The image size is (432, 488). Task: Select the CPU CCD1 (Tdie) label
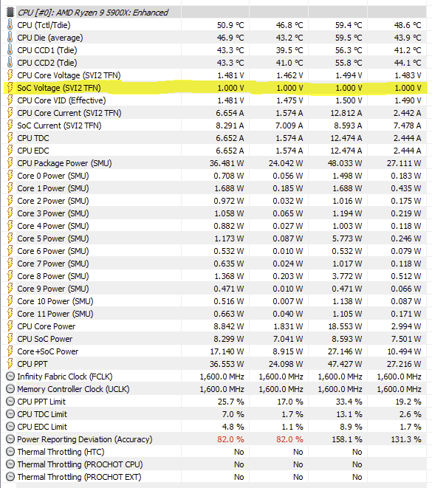pos(47,50)
